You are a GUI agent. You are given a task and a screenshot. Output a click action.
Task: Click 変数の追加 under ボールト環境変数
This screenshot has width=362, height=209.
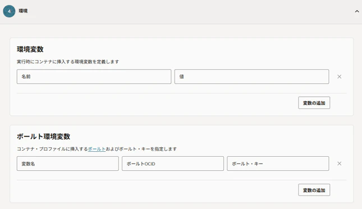(x=314, y=190)
